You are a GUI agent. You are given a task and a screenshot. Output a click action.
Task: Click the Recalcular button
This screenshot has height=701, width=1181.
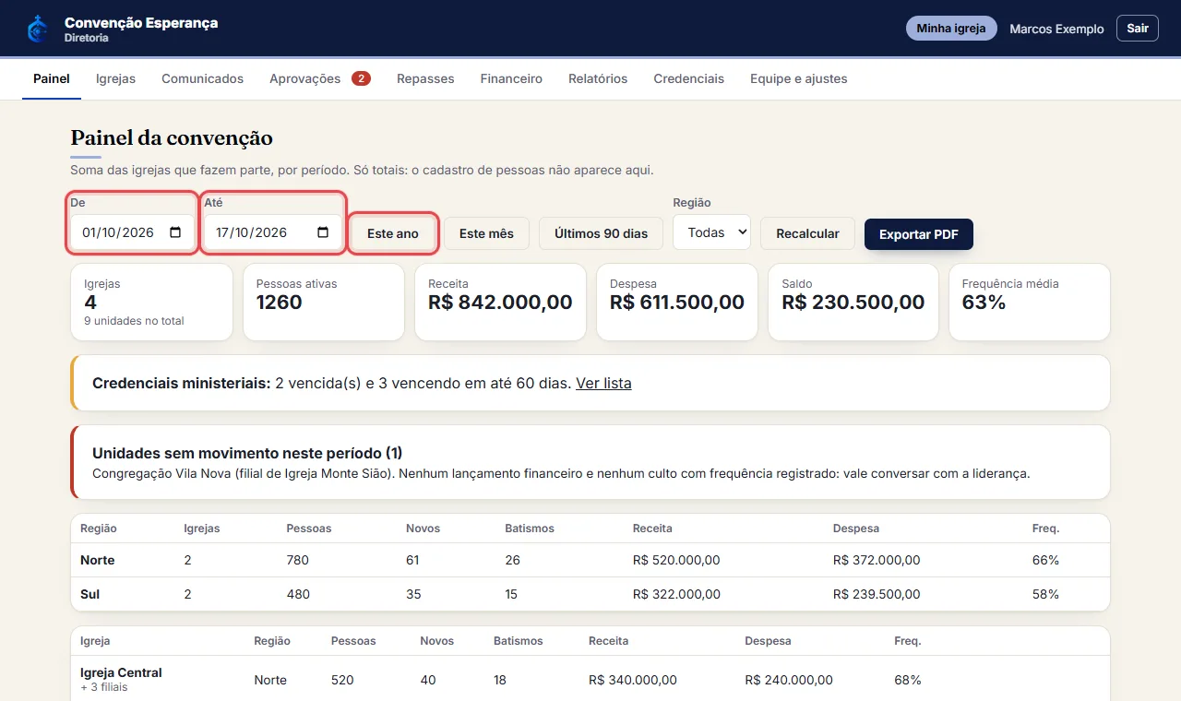click(807, 233)
